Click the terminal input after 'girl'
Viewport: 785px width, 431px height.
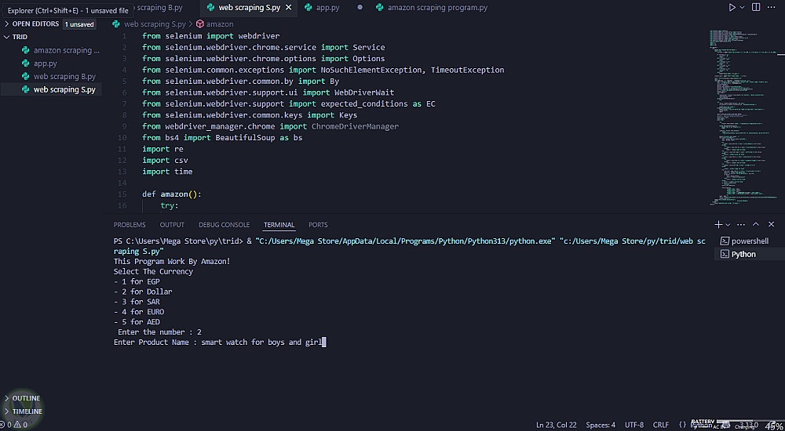[x=324, y=342]
